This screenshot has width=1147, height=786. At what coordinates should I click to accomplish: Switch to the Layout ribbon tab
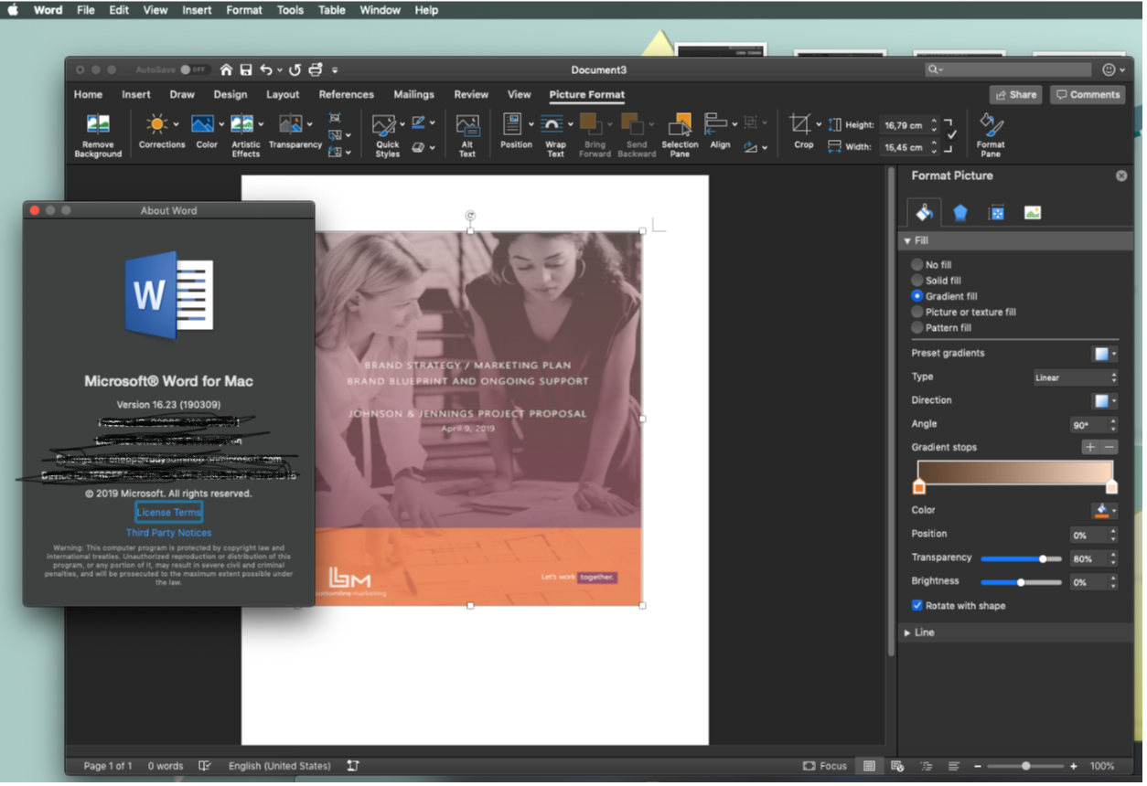click(x=283, y=94)
